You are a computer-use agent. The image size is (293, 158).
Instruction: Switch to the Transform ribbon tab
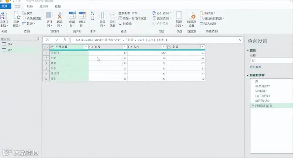[30, 6]
